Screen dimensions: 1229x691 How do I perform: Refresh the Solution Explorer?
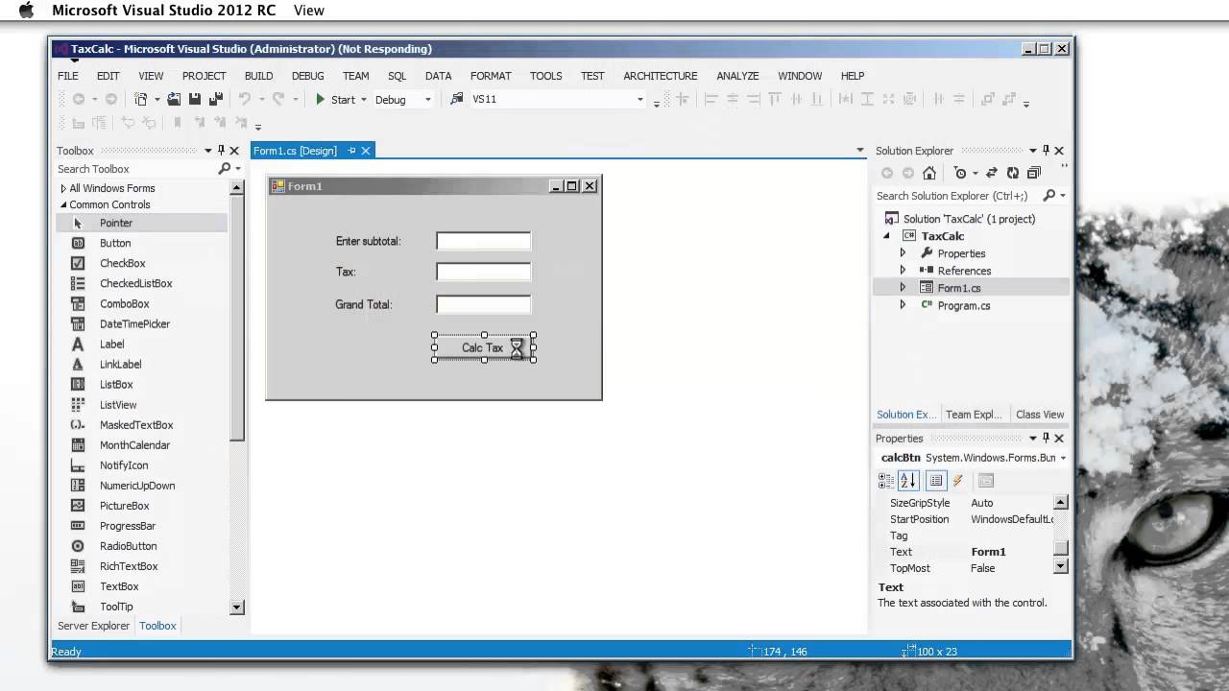click(1013, 173)
